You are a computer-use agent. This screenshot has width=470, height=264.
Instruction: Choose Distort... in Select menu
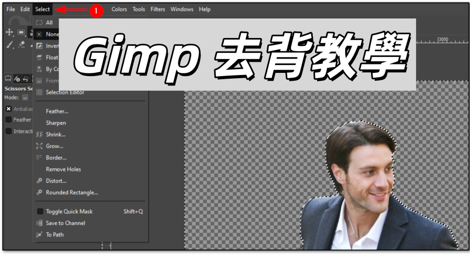click(90, 181)
